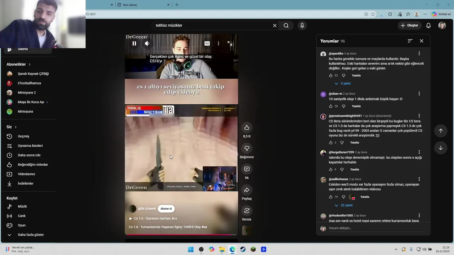Switch to the Yeni sekme tab
The width and height of the screenshot is (454, 255).
pos(143,5)
